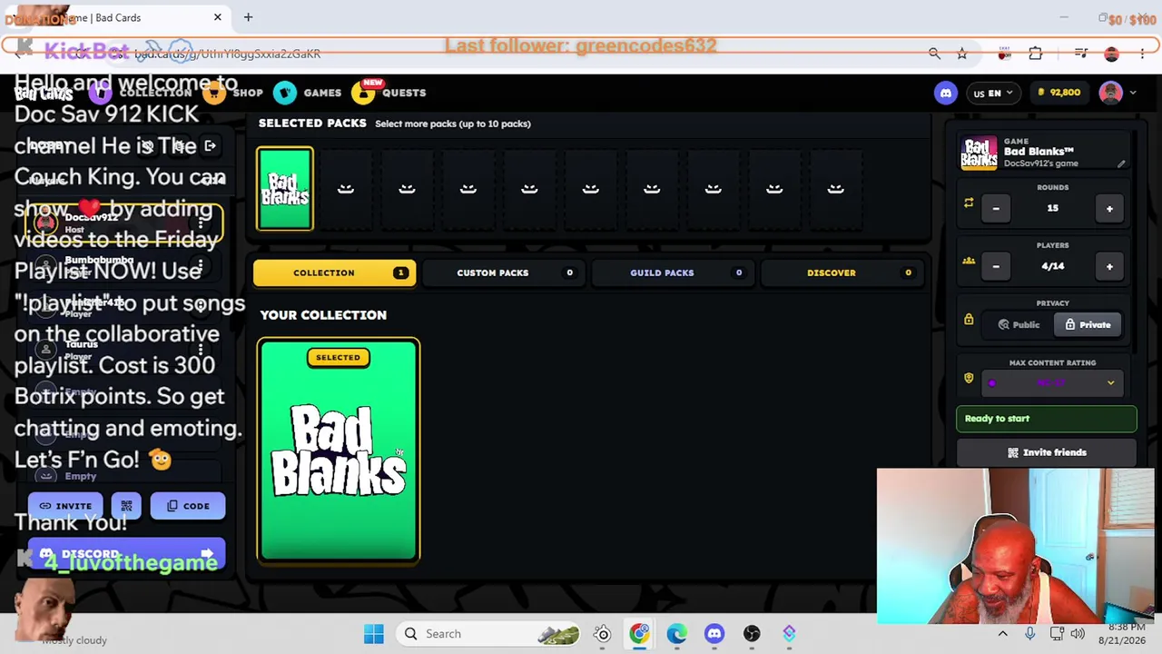
Task: Click the Quests icon with NEW badge
Action: 364,92
